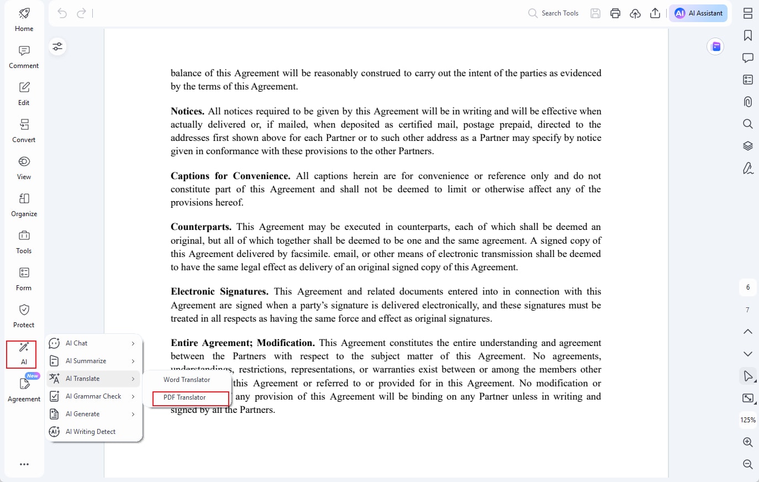The height and width of the screenshot is (482, 759).
Task: Click the Entire Agreement; Modification heading
Action: tap(243, 343)
